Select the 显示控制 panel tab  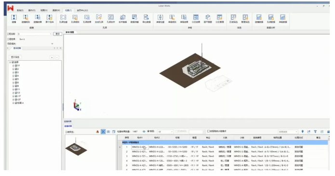click(17, 48)
